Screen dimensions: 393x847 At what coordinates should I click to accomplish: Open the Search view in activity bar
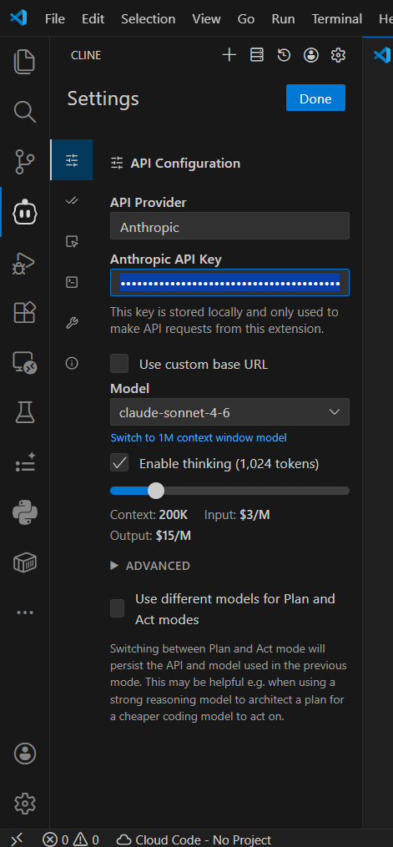click(25, 112)
